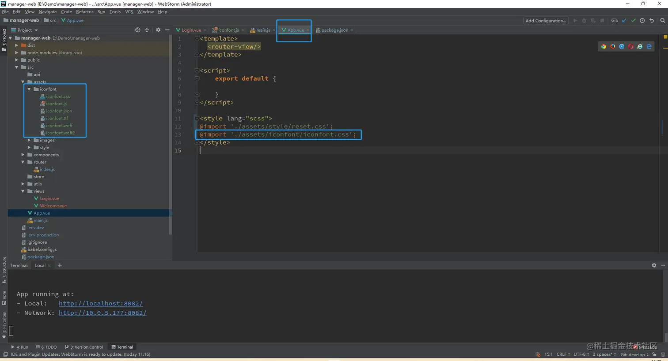Add new terminal session plus icon
This screenshot has height=361, width=668.
(x=60, y=265)
